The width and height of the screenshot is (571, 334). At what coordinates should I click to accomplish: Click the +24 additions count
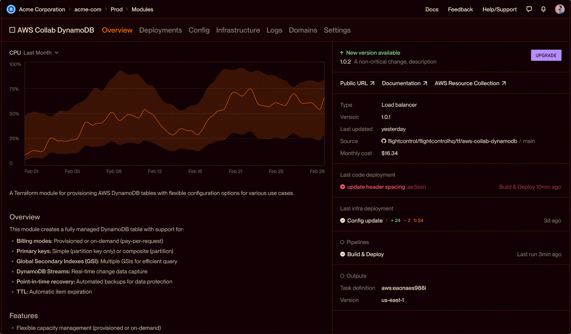coord(395,220)
